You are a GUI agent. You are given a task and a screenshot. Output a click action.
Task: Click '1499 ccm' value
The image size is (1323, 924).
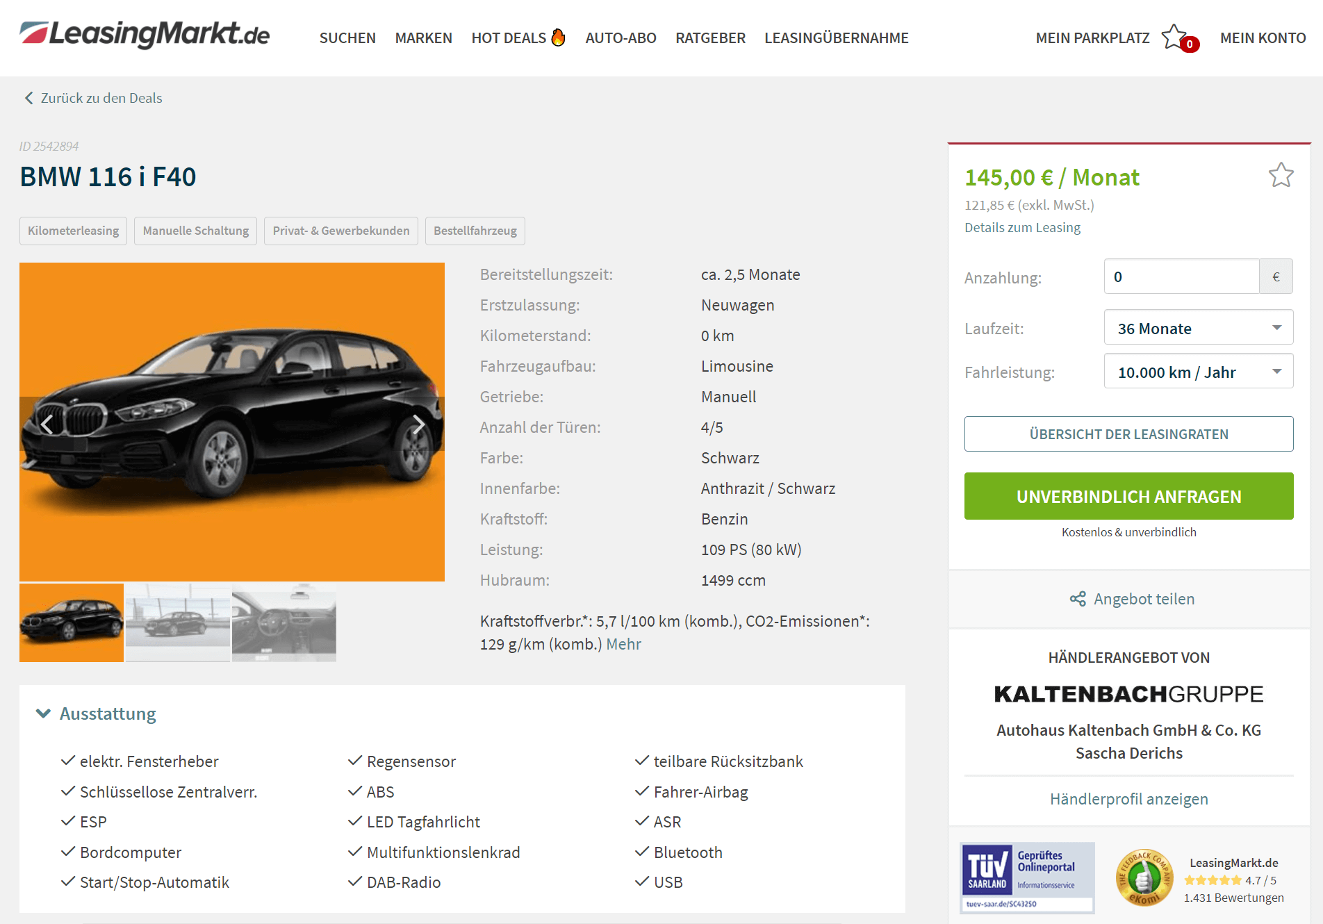coord(733,580)
